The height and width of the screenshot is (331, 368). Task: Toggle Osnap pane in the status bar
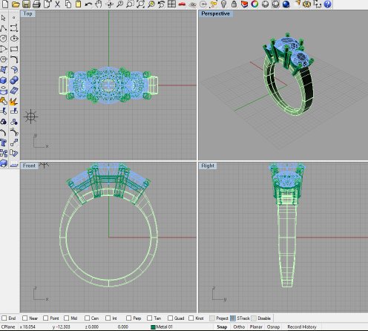click(x=273, y=327)
